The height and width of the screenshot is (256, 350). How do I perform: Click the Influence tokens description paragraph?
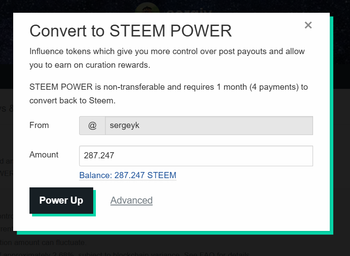(167, 58)
